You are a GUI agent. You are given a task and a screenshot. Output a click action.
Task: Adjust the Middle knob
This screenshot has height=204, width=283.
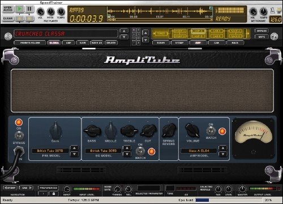click(110, 131)
